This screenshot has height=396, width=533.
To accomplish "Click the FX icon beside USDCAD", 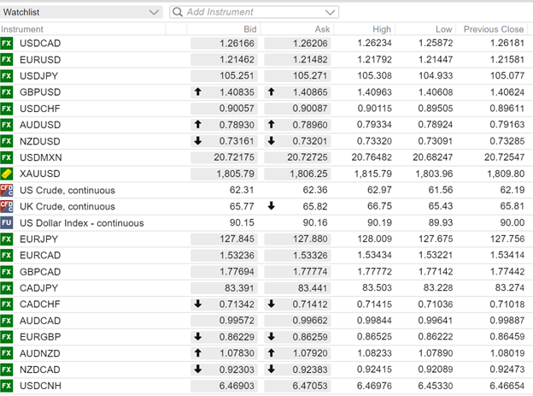I will (x=7, y=43).
